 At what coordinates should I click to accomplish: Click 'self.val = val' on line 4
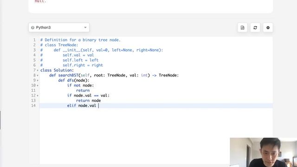(78, 55)
